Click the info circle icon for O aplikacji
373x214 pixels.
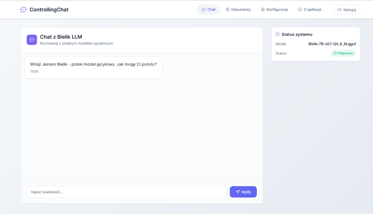pyautogui.click(x=300, y=10)
